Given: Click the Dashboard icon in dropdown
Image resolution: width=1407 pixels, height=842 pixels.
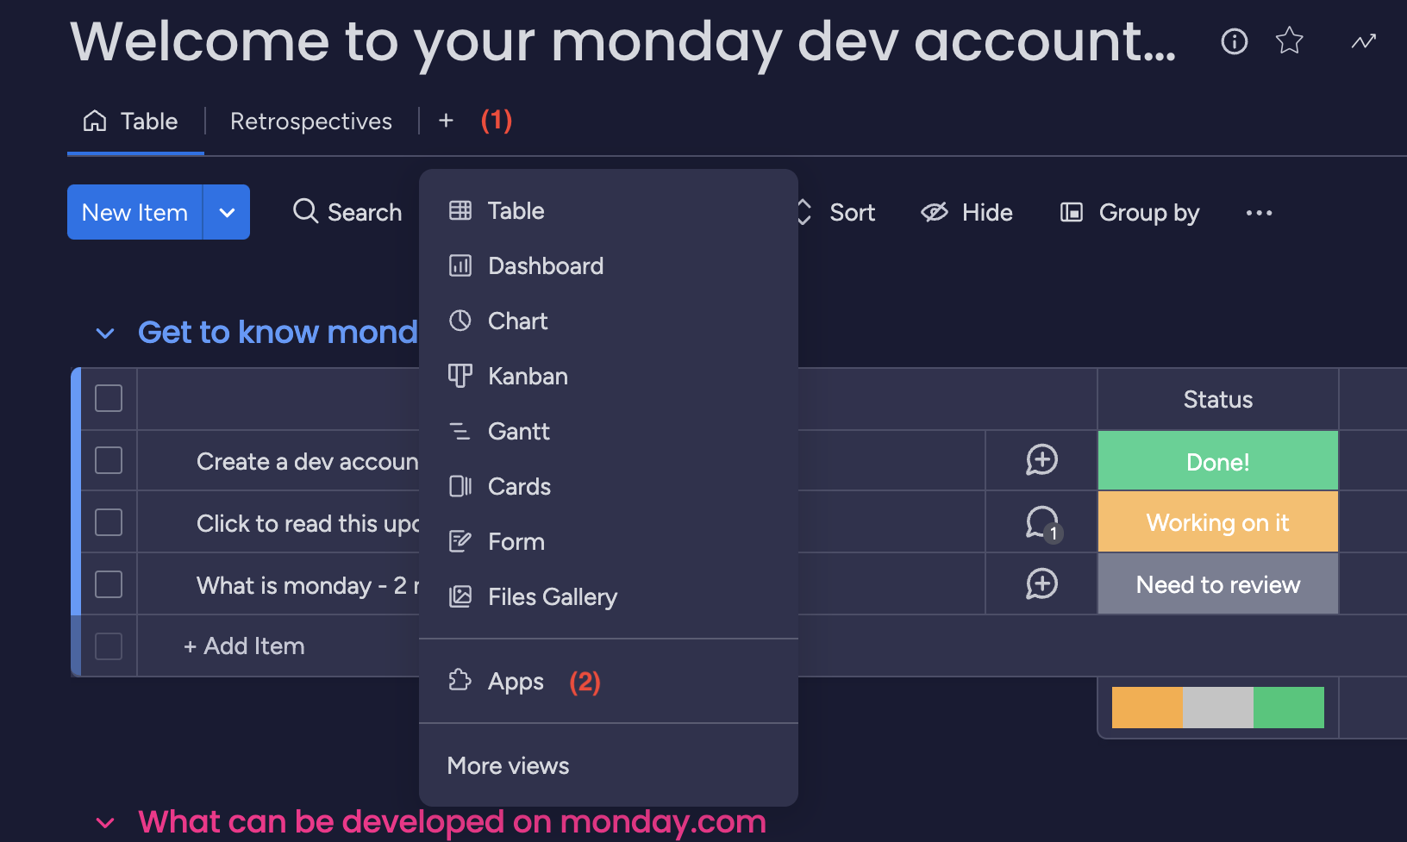Looking at the screenshot, I should coord(460,265).
